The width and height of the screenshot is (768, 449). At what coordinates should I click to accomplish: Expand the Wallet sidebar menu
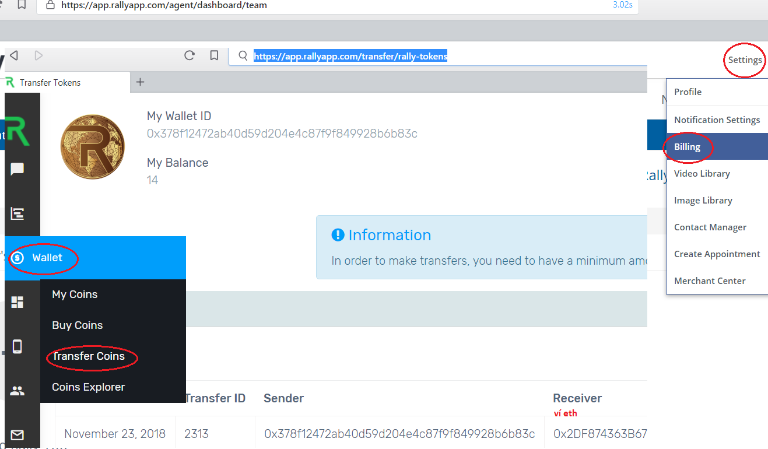click(95, 258)
